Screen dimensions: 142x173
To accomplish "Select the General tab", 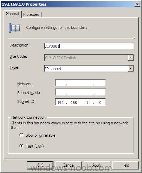I will pyautogui.click(x=12, y=14).
